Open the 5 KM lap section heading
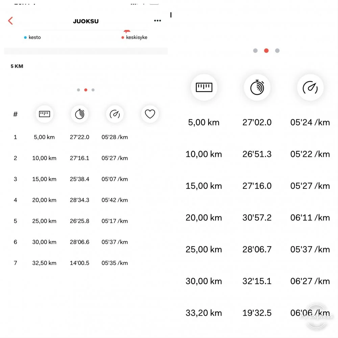 click(x=17, y=66)
